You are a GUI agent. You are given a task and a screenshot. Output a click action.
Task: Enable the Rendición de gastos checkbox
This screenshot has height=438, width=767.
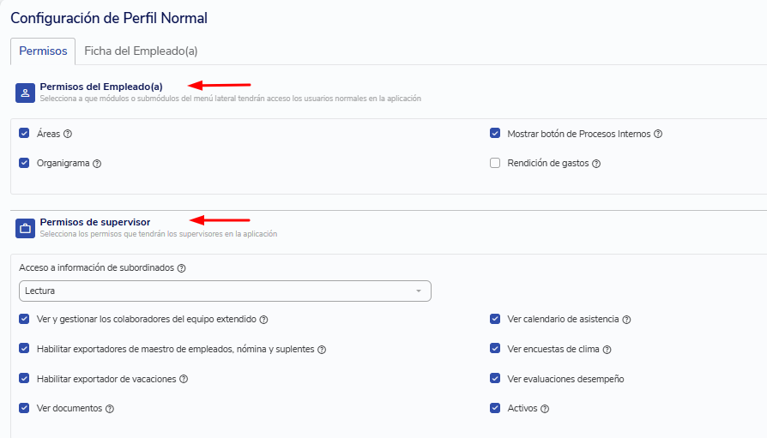(x=495, y=163)
